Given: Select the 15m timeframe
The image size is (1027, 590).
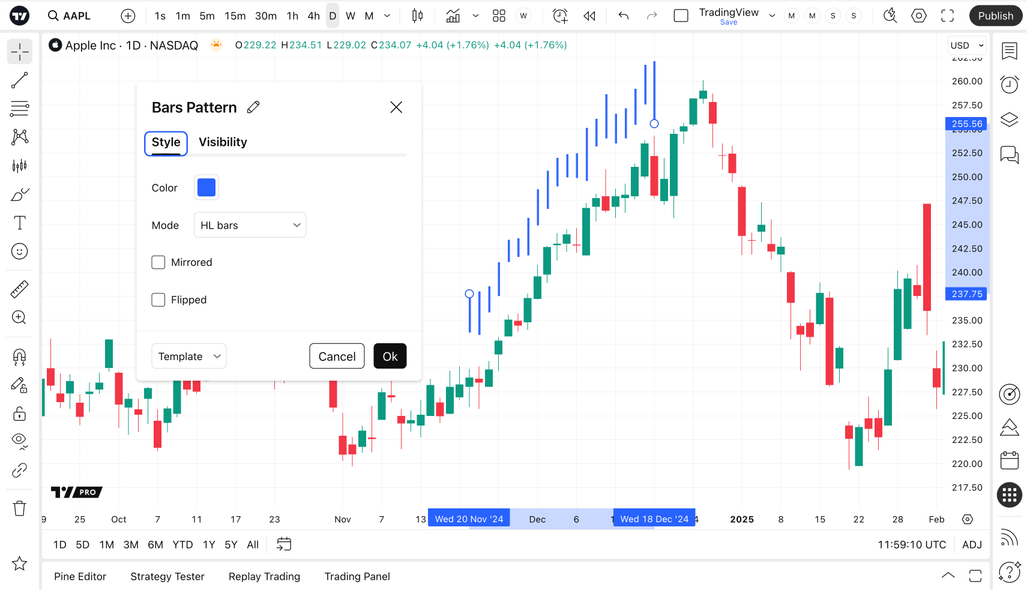Looking at the screenshot, I should pyautogui.click(x=235, y=16).
